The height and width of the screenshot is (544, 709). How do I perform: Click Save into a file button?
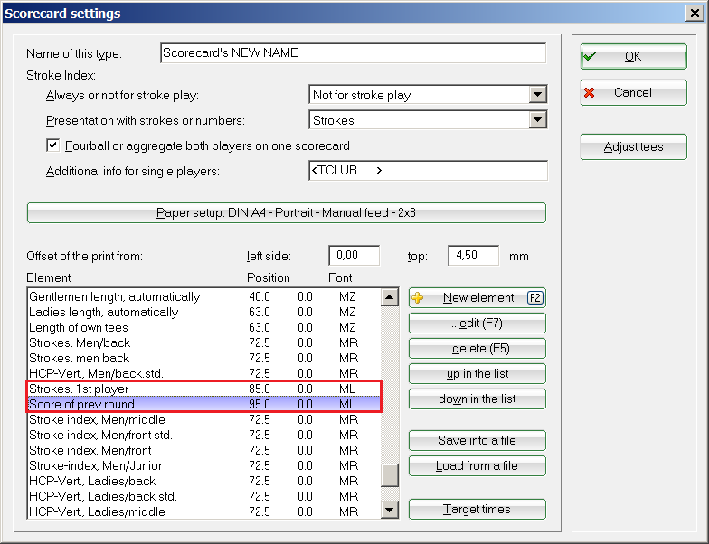[x=477, y=441]
